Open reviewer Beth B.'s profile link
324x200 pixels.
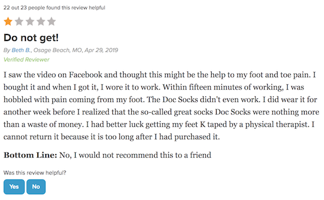coord(21,50)
